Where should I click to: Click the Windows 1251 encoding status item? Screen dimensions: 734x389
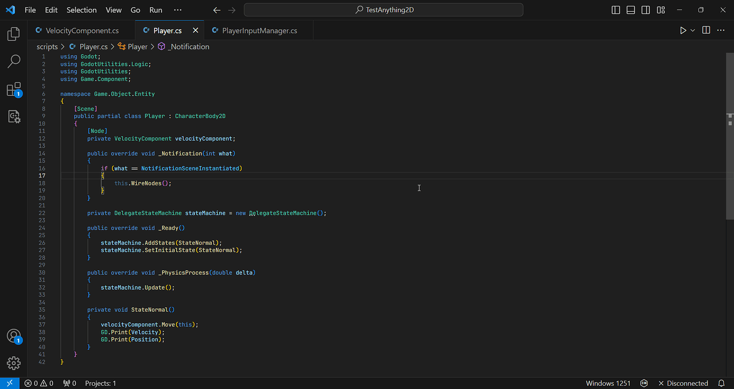coord(608,383)
